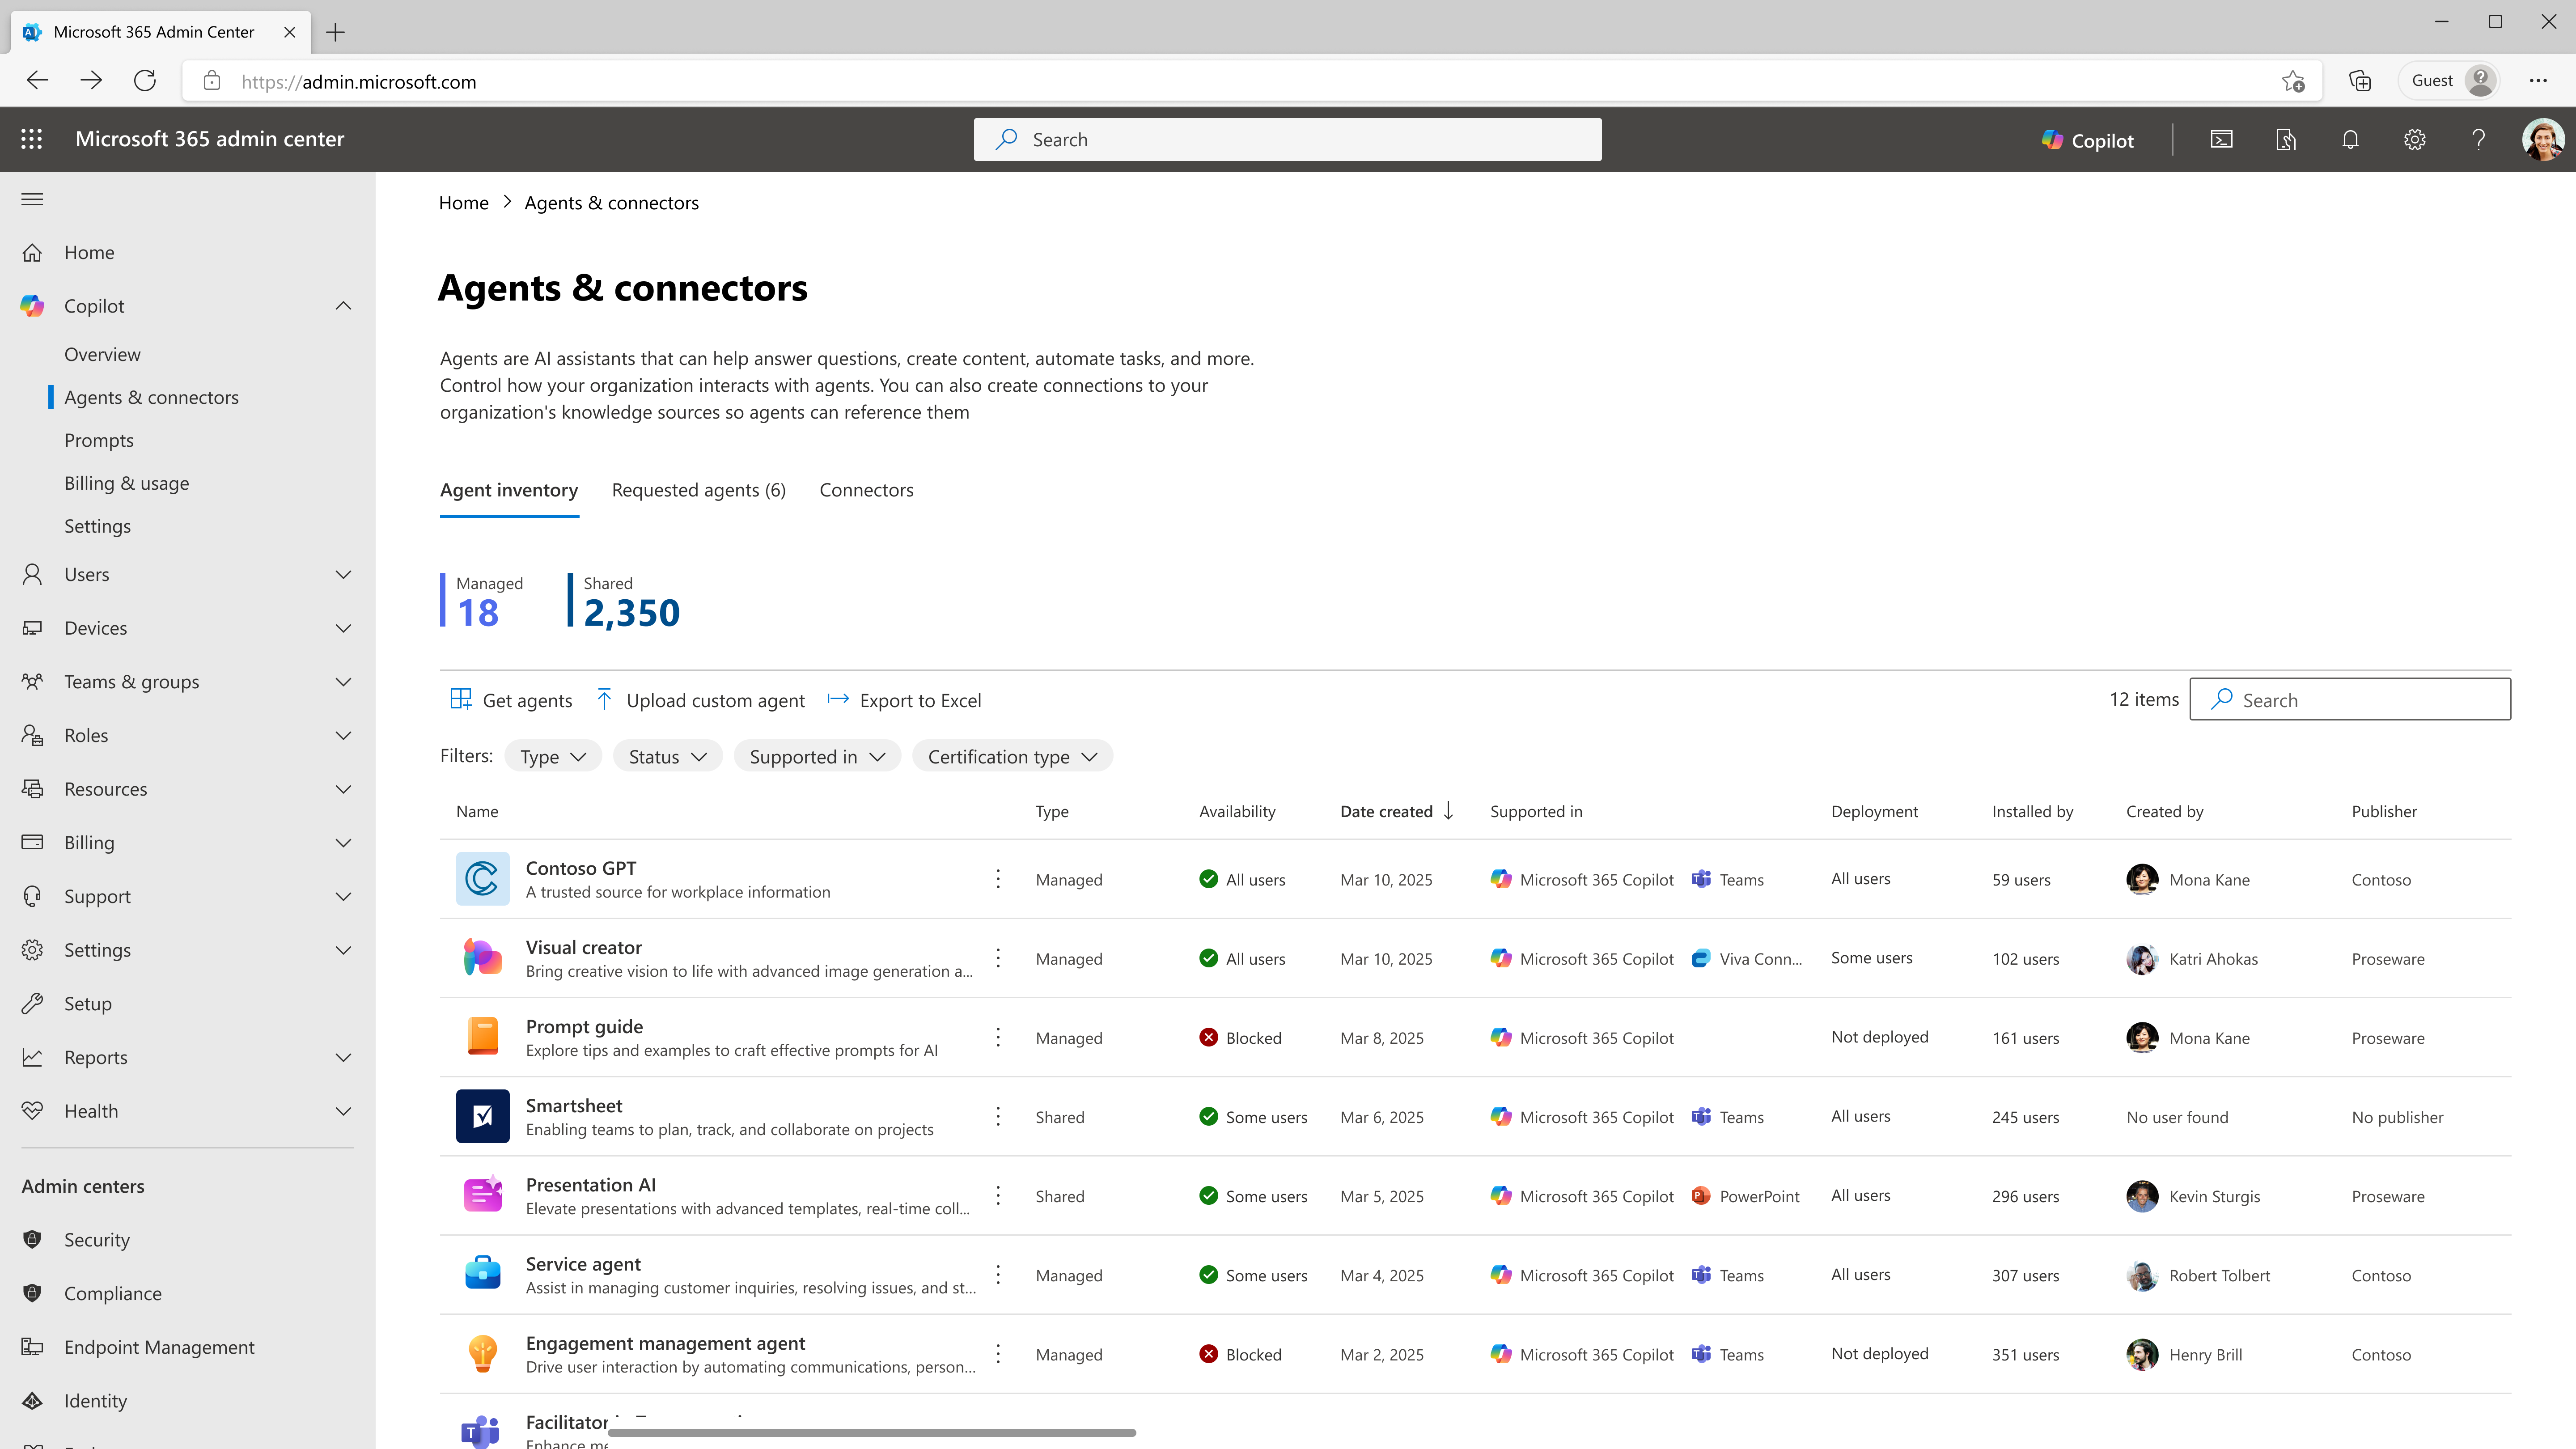The height and width of the screenshot is (1449, 2576).
Task: Open the Type filter dropdown
Action: 553,756
